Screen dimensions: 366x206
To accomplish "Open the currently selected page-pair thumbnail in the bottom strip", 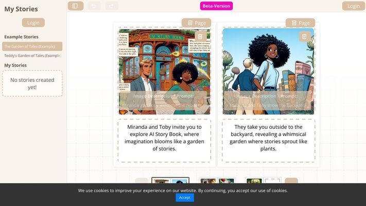I will point(170,180).
